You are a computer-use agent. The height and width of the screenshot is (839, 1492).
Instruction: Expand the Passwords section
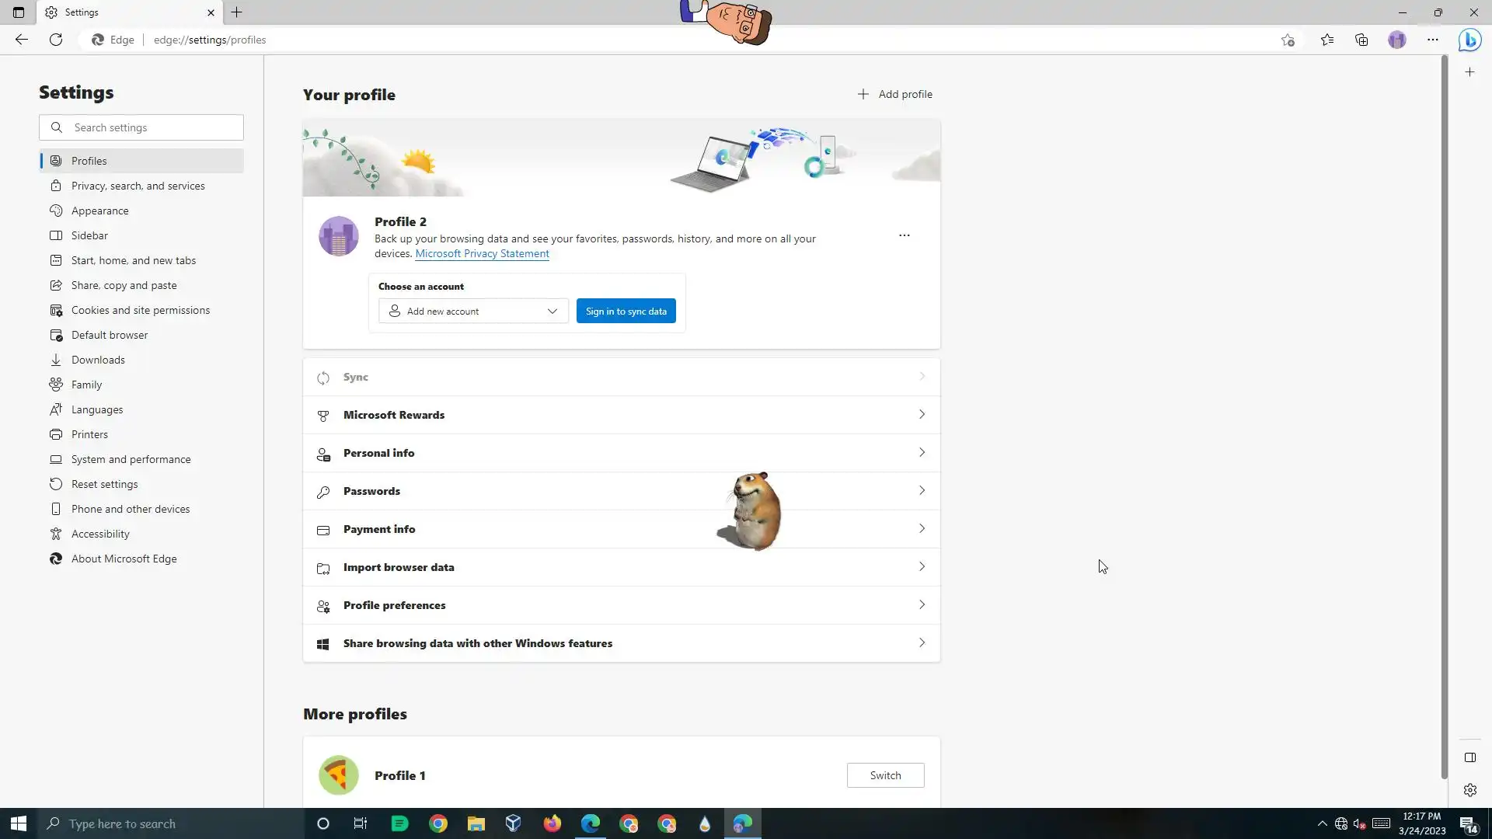tap(622, 491)
